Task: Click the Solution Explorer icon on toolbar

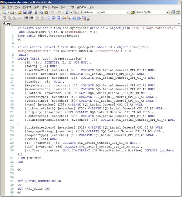Action: coord(173,12)
